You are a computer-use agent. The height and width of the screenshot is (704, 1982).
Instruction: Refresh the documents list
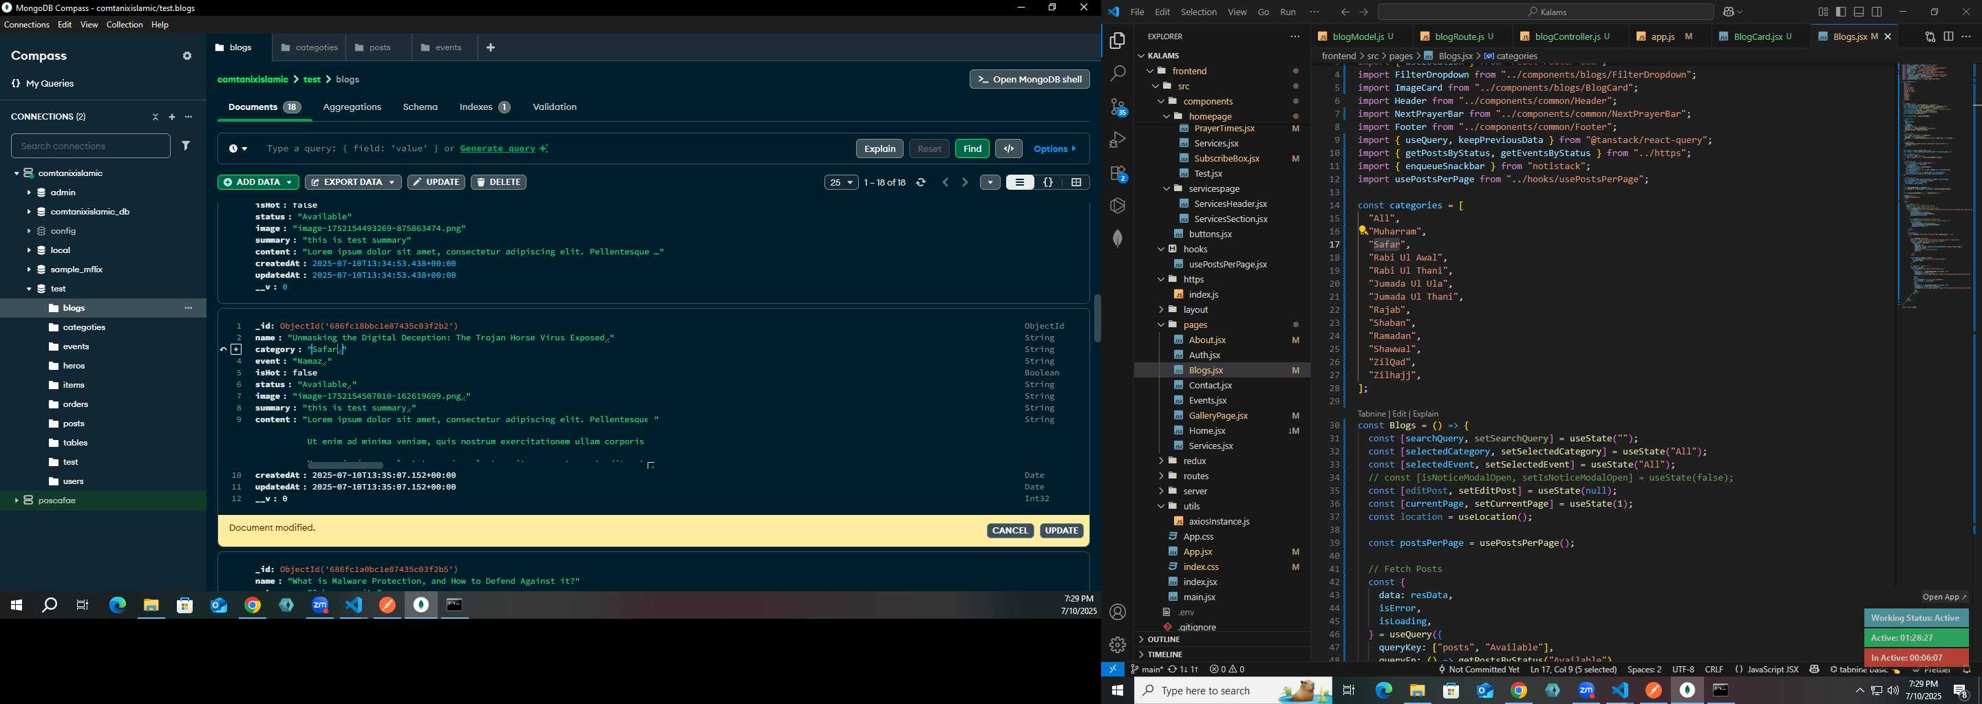921,183
